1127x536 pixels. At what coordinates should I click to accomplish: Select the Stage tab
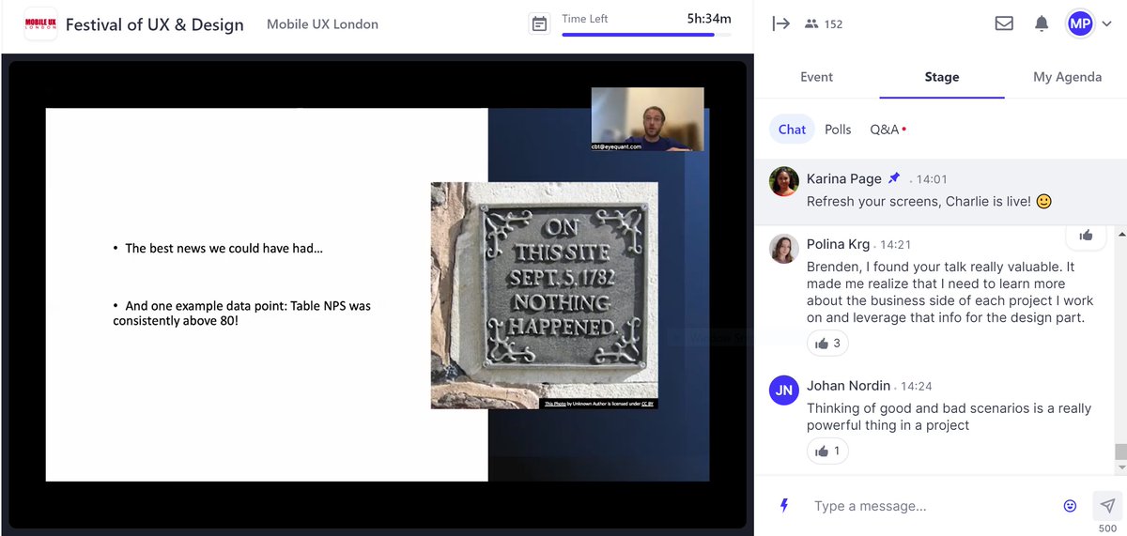(941, 77)
